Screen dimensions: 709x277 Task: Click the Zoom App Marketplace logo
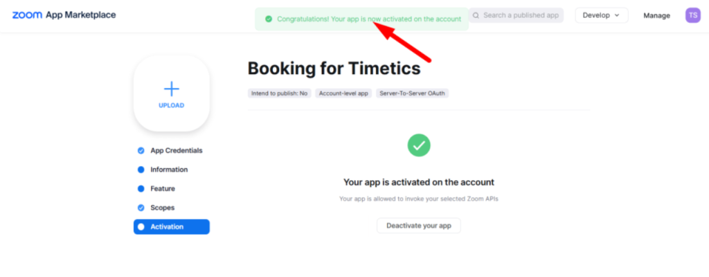click(64, 15)
